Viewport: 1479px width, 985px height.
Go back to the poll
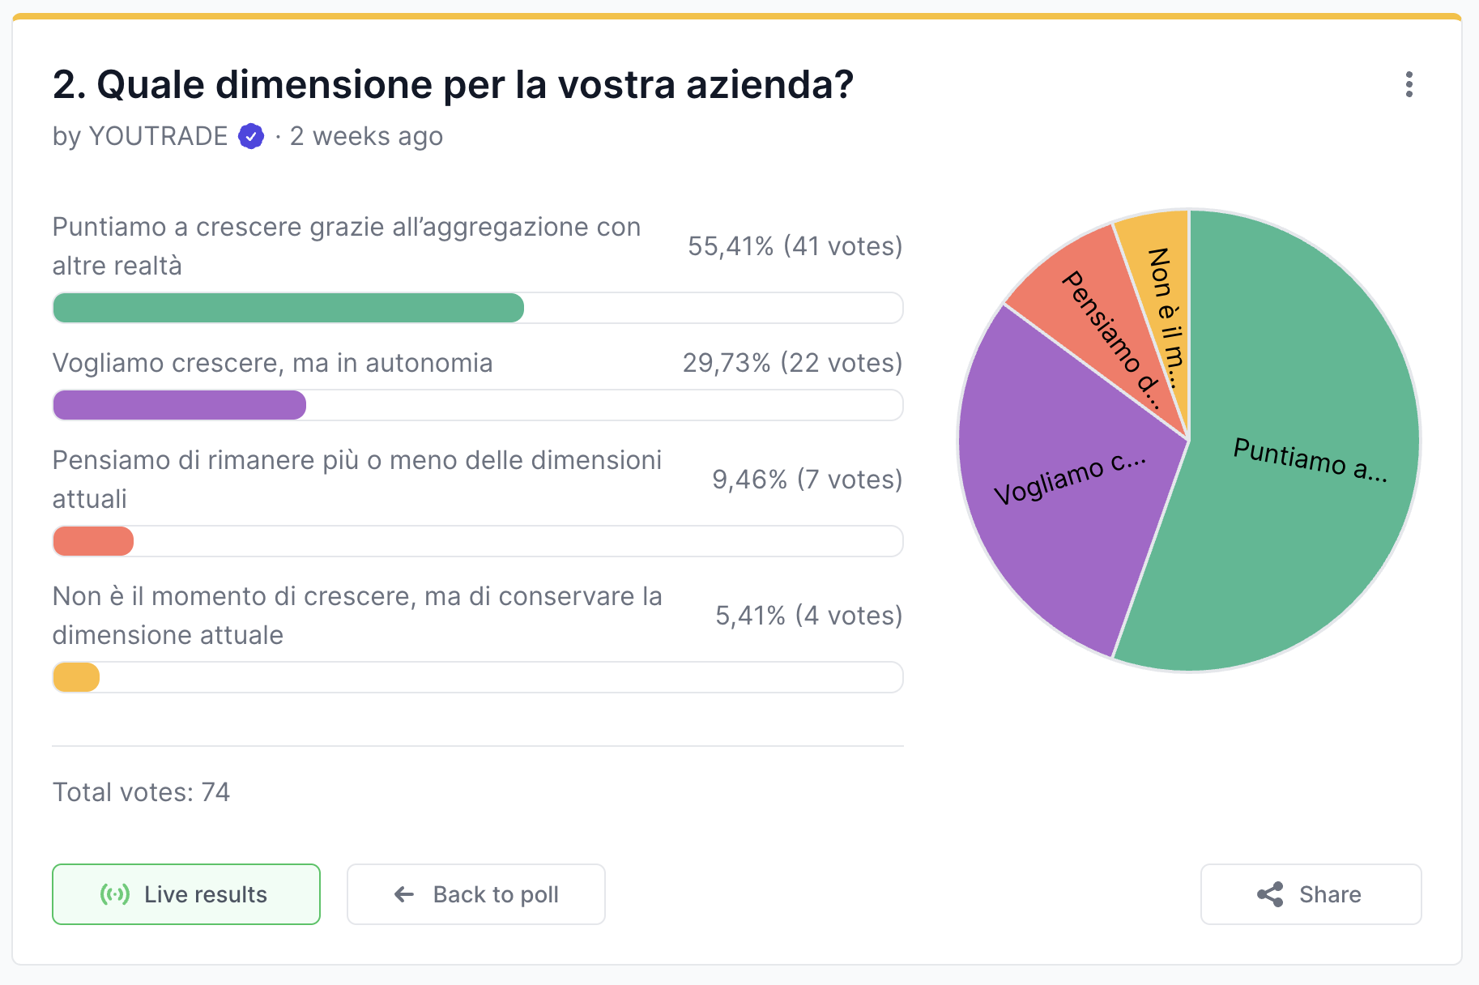click(476, 894)
